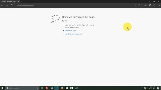Screen dimensions: 161x90
Task: Close the "Can't reach this page" tab
Action: pyautogui.click(x=18, y=2)
